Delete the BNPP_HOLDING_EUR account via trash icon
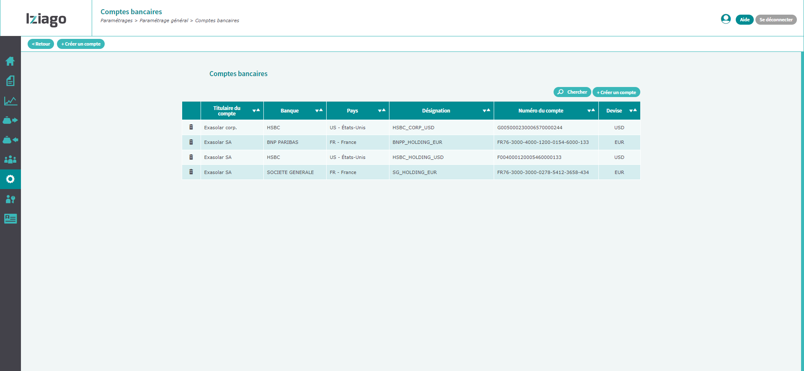The width and height of the screenshot is (804, 371). [191, 142]
